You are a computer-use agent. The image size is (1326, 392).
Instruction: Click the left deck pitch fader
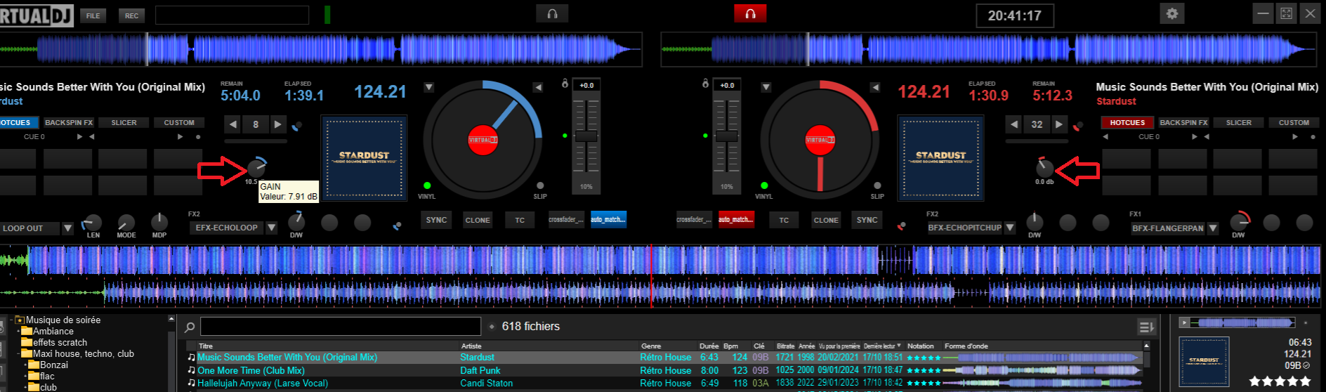[x=586, y=136]
